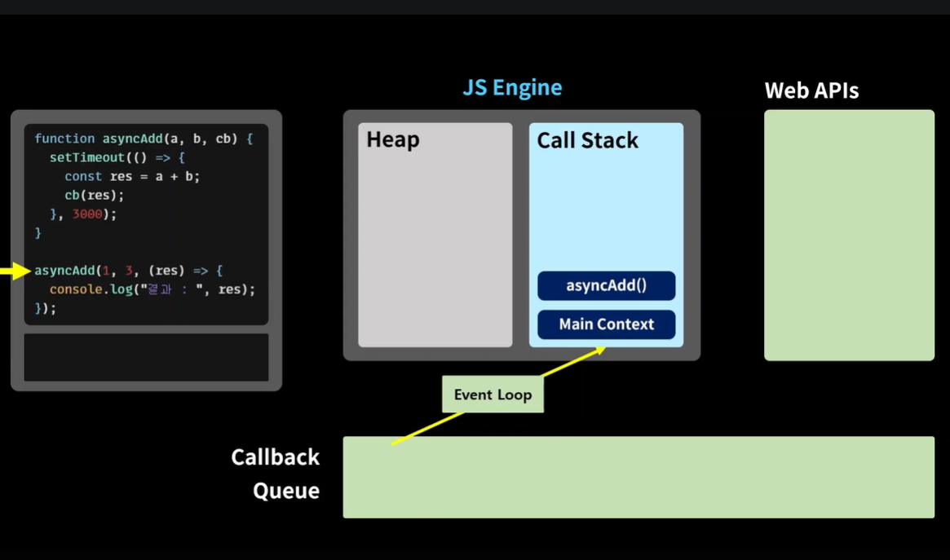Click the Main Context stack frame

[x=606, y=324]
